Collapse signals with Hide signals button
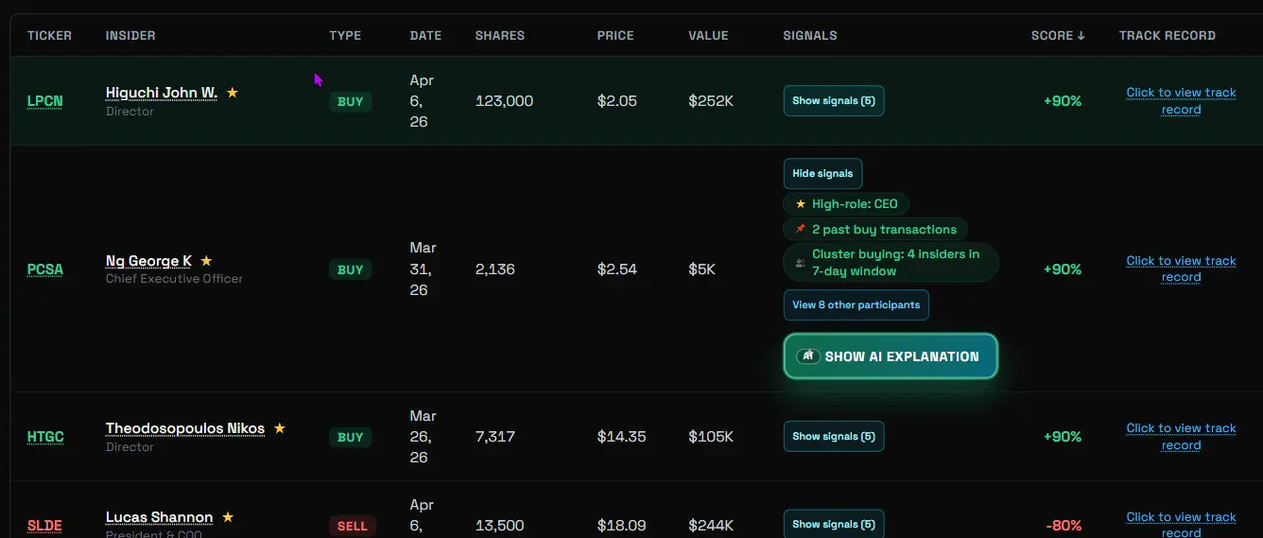This screenshot has height=538, width=1263. [822, 174]
